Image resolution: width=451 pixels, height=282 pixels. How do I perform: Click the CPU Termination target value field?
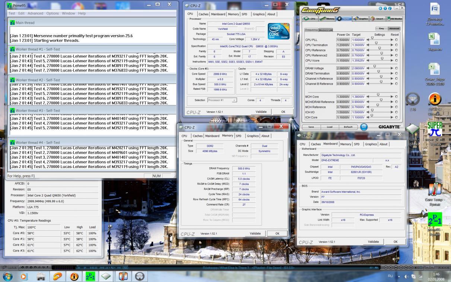pyautogui.click(x=358, y=45)
